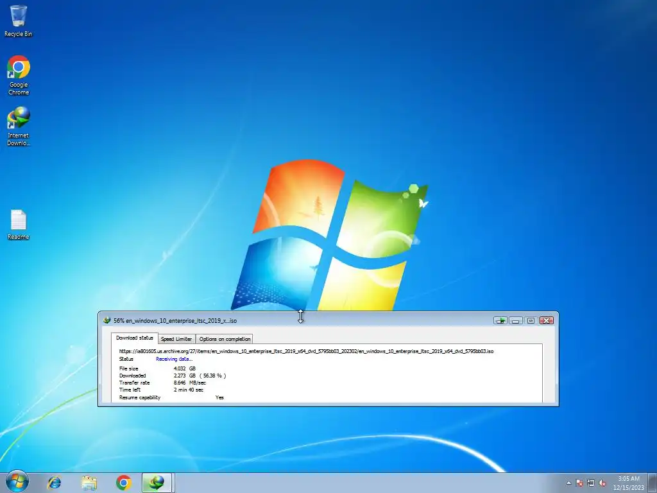Click the green arrow tray button in IDM title bar
Viewport: 657px width, 493px height.
pyautogui.click(x=500, y=321)
